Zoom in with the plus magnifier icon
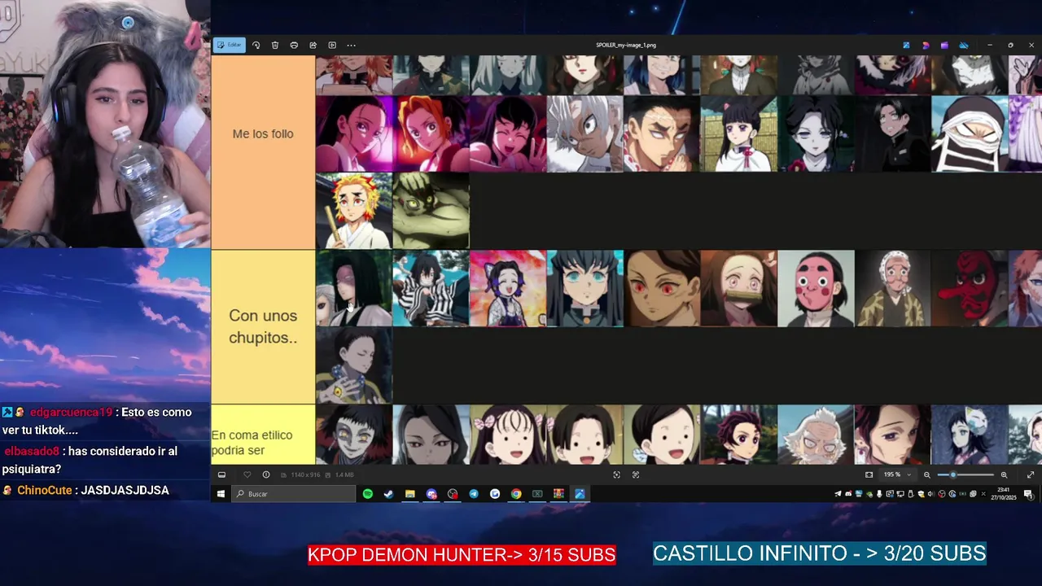 pos(1004,474)
